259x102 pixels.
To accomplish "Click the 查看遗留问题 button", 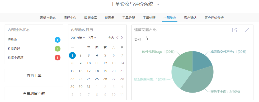I will point(34,93).
